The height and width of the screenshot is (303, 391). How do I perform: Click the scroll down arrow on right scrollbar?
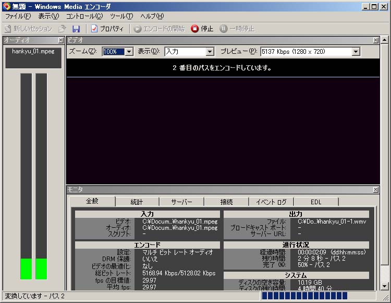pos(384,286)
